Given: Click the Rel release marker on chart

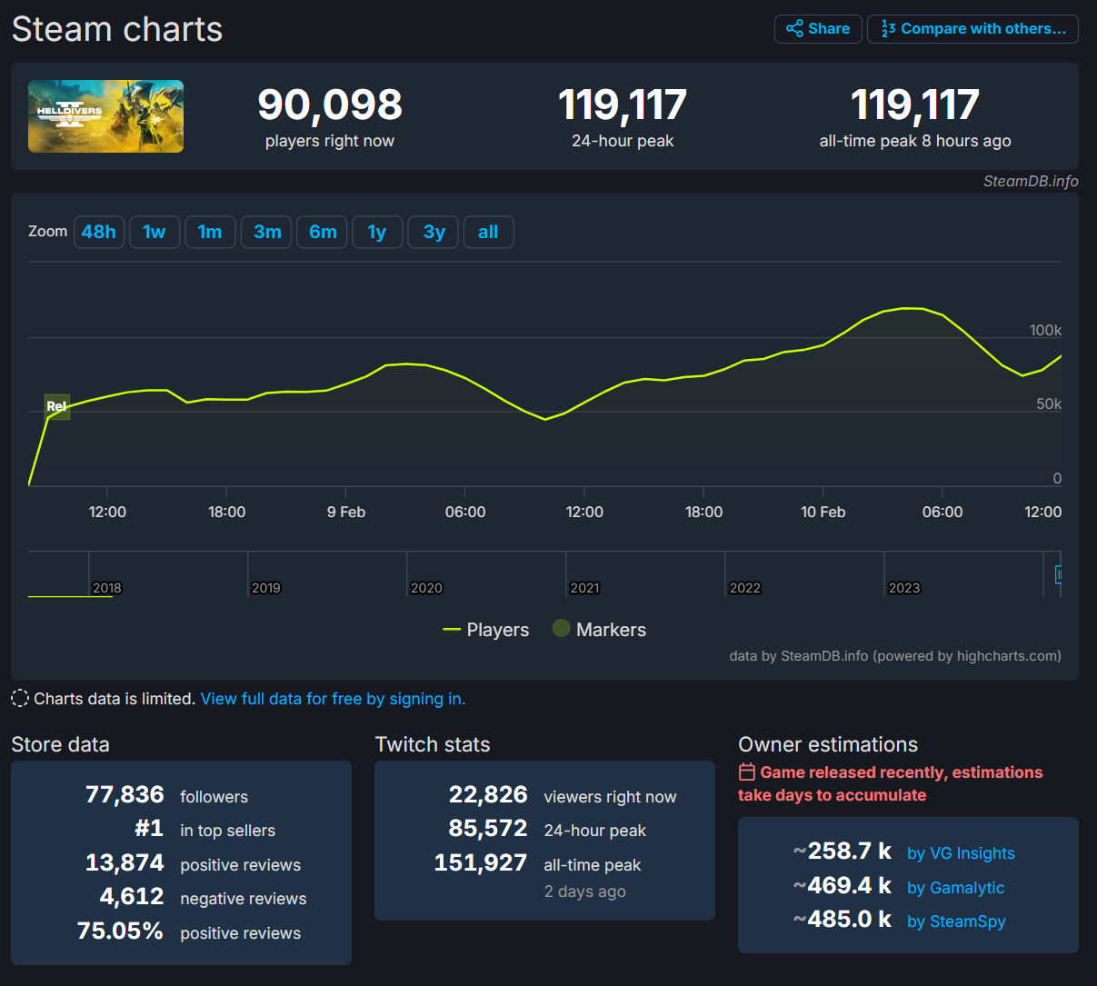Looking at the screenshot, I should coord(56,406).
